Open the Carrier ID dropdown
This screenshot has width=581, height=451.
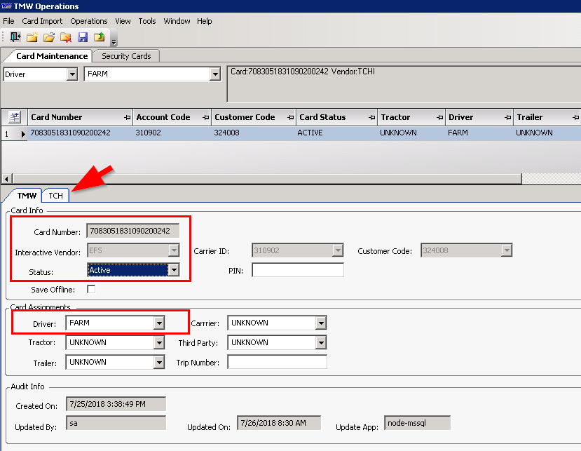pyautogui.click(x=338, y=250)
